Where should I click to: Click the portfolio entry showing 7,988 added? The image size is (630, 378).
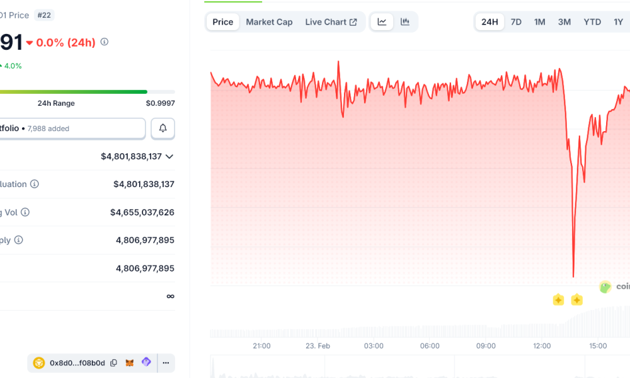pyautogui.click(x=72, y=129)
